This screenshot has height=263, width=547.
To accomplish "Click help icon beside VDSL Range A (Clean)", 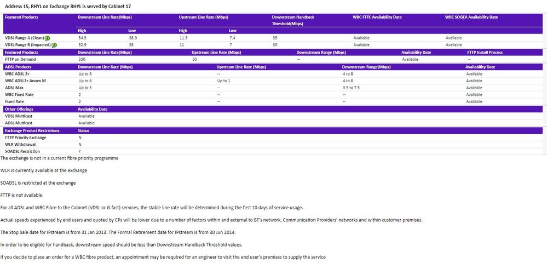I will [x=49, y=38].
